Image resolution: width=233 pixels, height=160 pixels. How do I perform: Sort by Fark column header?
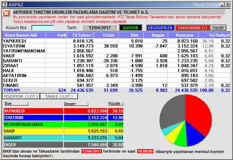click(56, 35)
